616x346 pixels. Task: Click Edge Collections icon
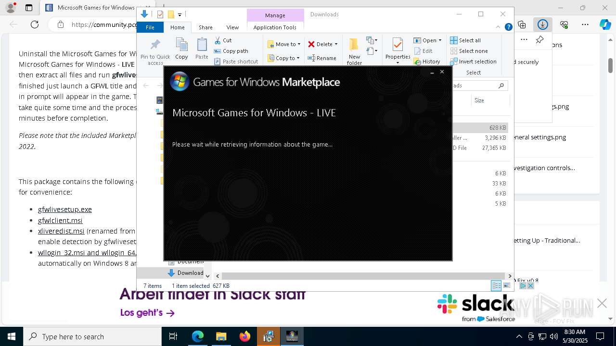522,25
